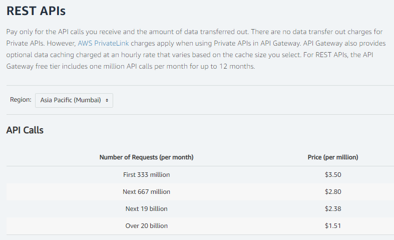The width and height of the screenshot is (394, 240).
Task: Select the Next 667 million row
Action: pos(146,192)
